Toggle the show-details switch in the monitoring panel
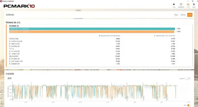This screenshot has height=107, width=198. (188, 79)
